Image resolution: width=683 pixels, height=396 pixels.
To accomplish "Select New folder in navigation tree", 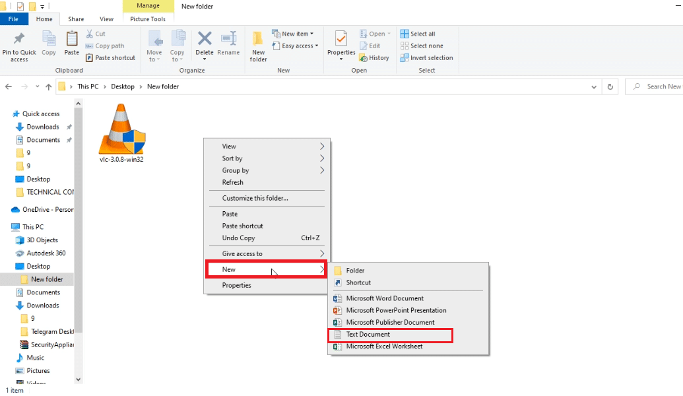I will tap(47, 279).
